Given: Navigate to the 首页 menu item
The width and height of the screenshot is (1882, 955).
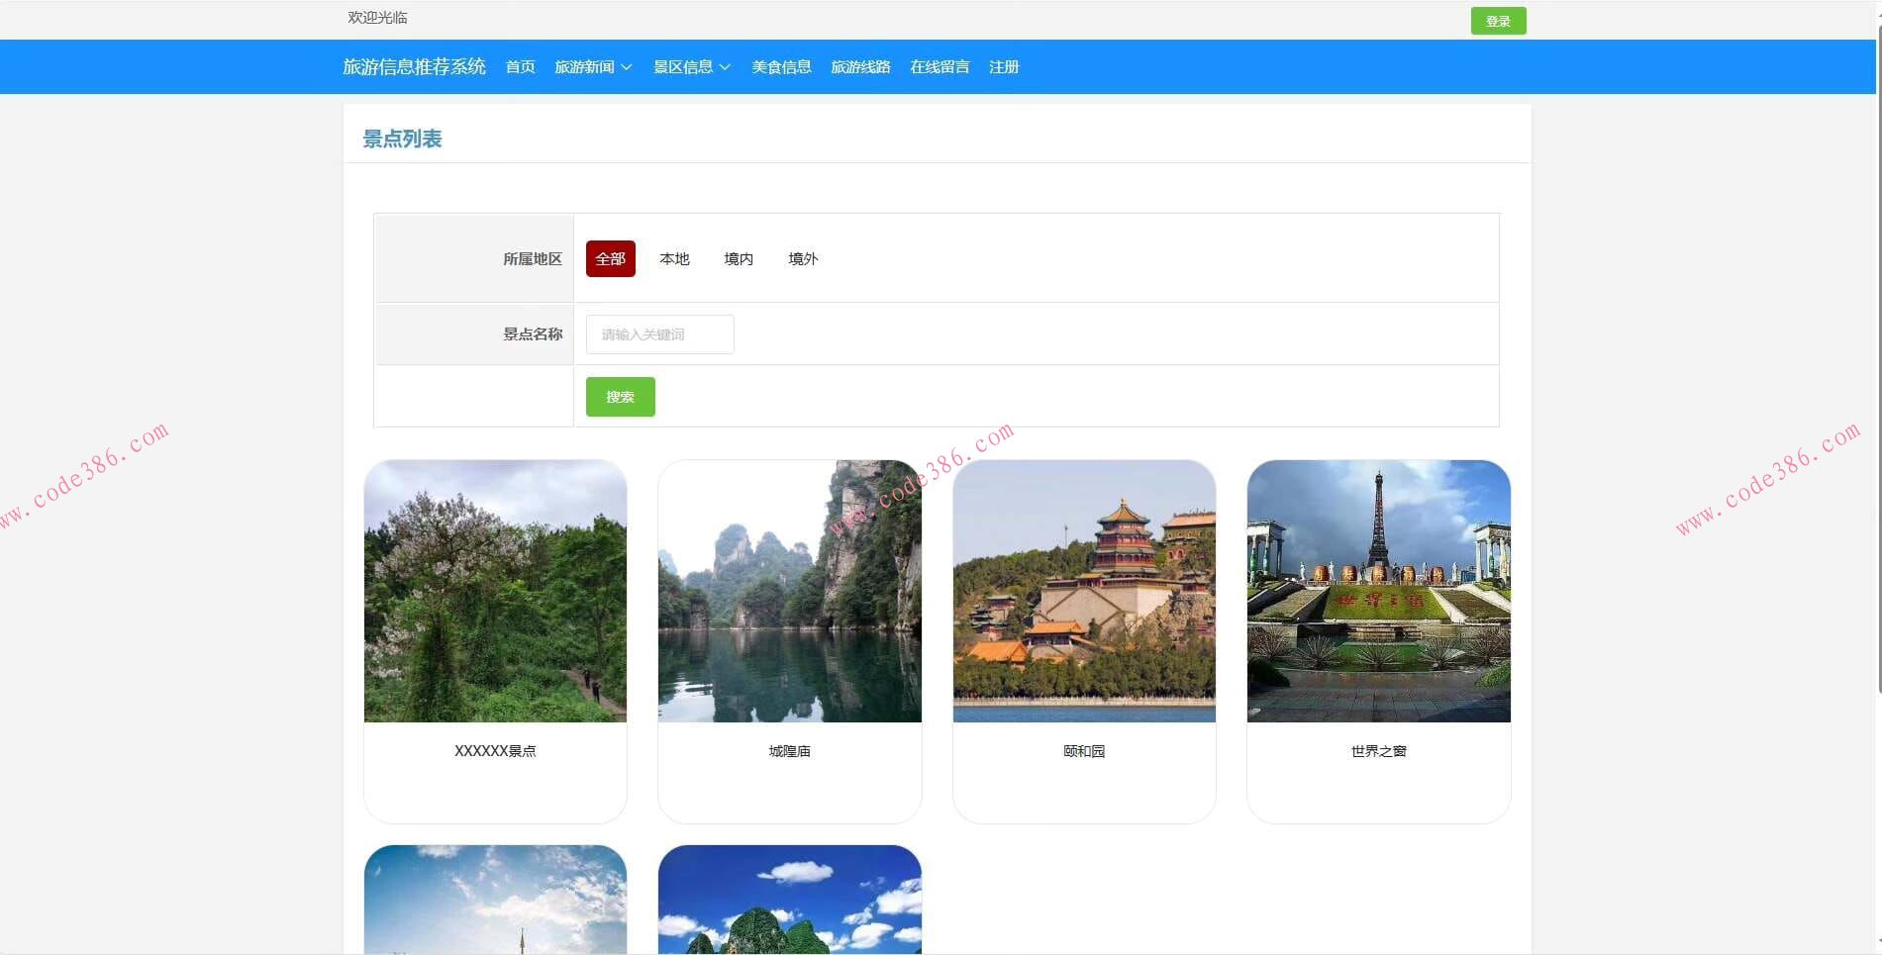Looking at the screenshot, I should coord(520,66).
